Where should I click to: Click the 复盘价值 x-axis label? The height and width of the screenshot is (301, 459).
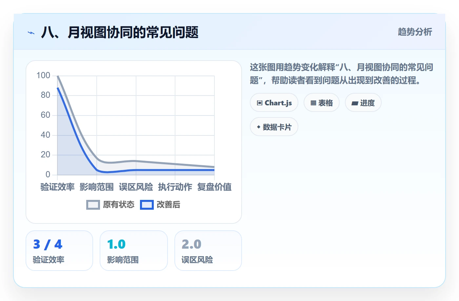(214, 187)
